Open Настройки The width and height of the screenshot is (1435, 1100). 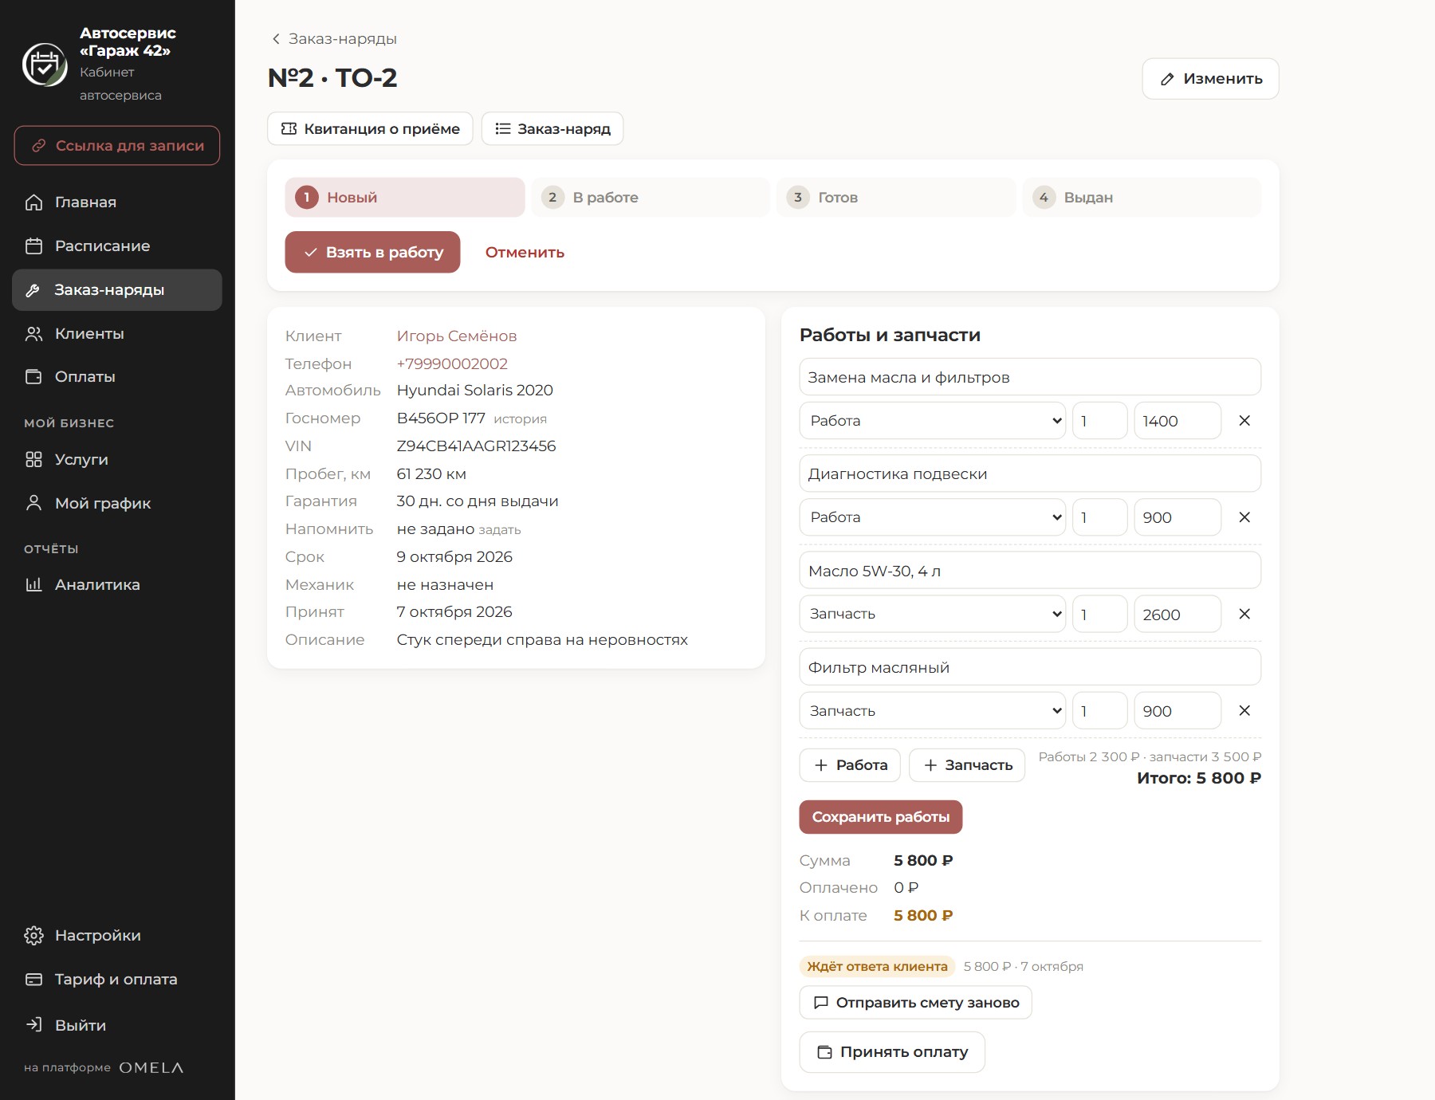[x=117, y=936]
